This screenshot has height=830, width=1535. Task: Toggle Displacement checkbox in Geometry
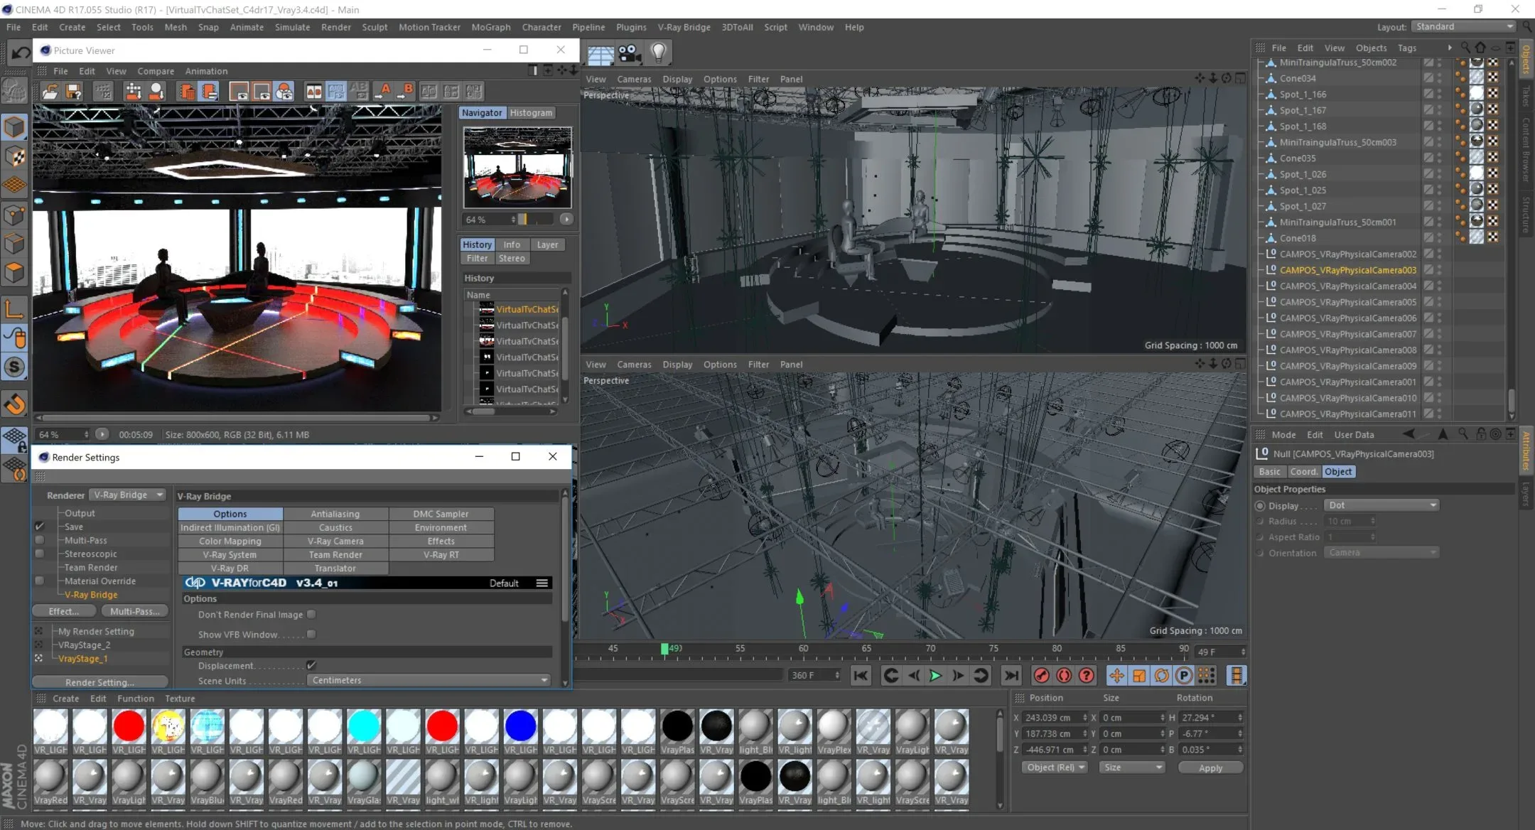coord(310,665)
